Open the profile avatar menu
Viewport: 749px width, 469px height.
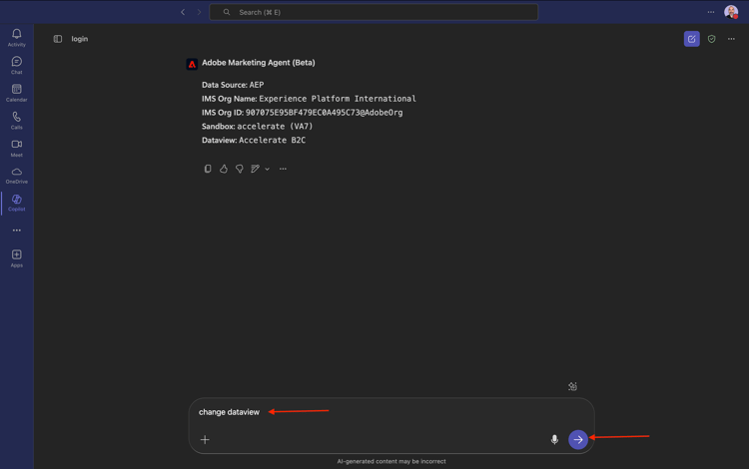[x=731, y=12]
